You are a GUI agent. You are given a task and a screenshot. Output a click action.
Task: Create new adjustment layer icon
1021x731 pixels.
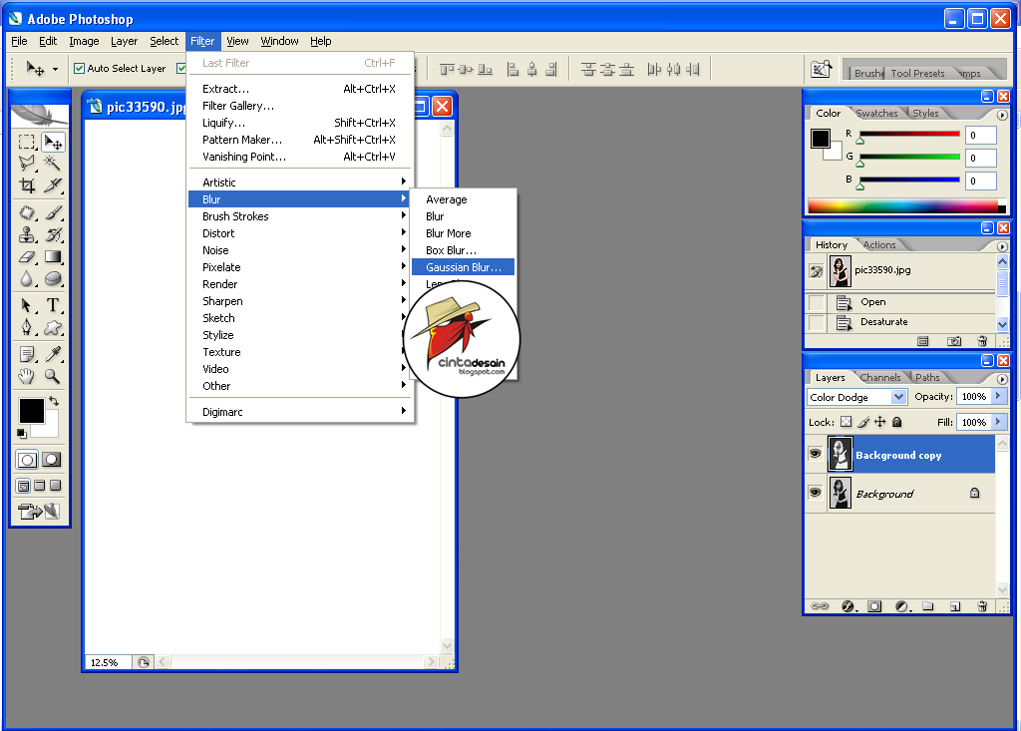click(901, 606)
